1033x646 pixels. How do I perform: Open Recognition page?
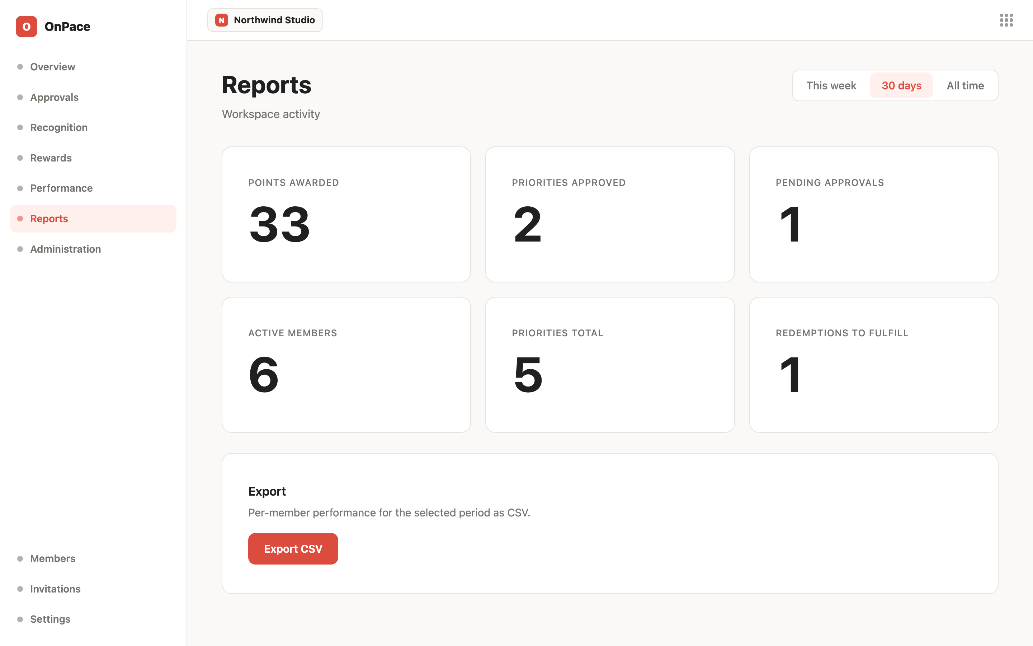93,127
